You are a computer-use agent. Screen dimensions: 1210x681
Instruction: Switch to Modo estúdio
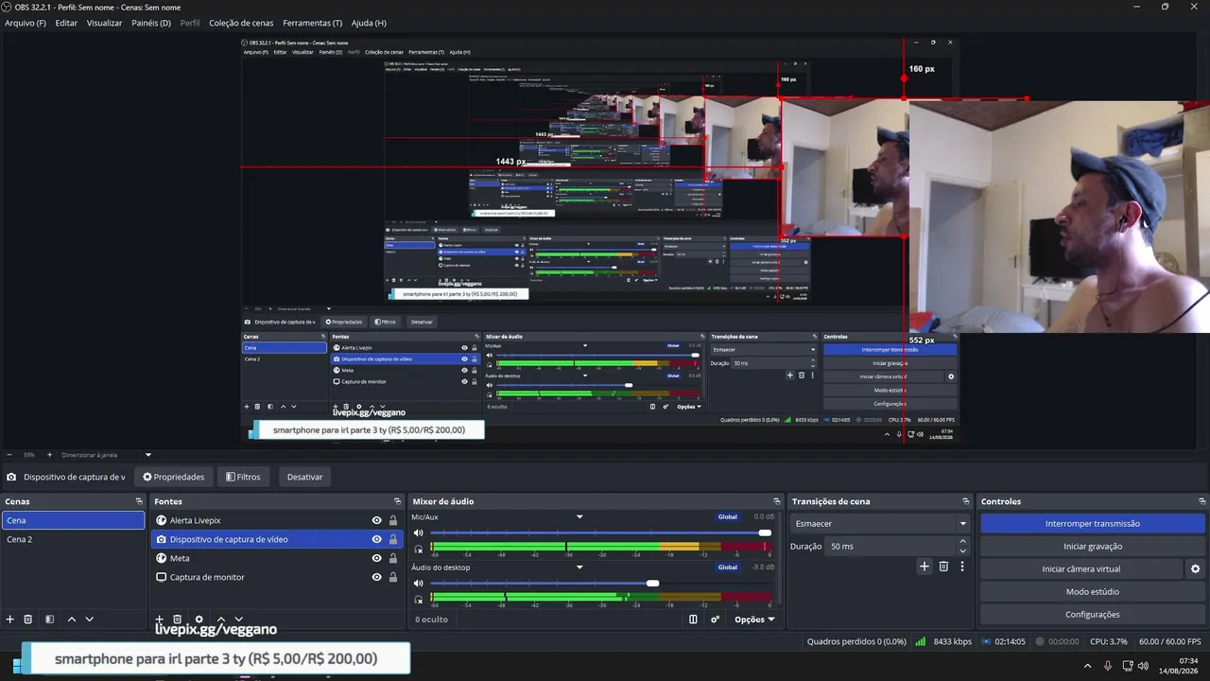coord(1092,591)
